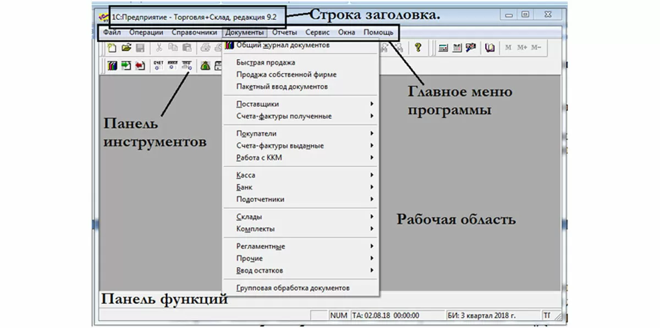Minimize the 1С:Предприятие window
The width and height of the screenshot is (660, 328).
(510, 15)
